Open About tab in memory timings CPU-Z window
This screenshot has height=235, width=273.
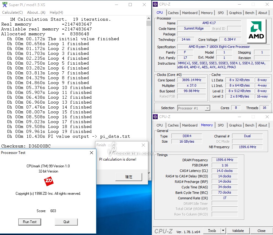point(263,125)
